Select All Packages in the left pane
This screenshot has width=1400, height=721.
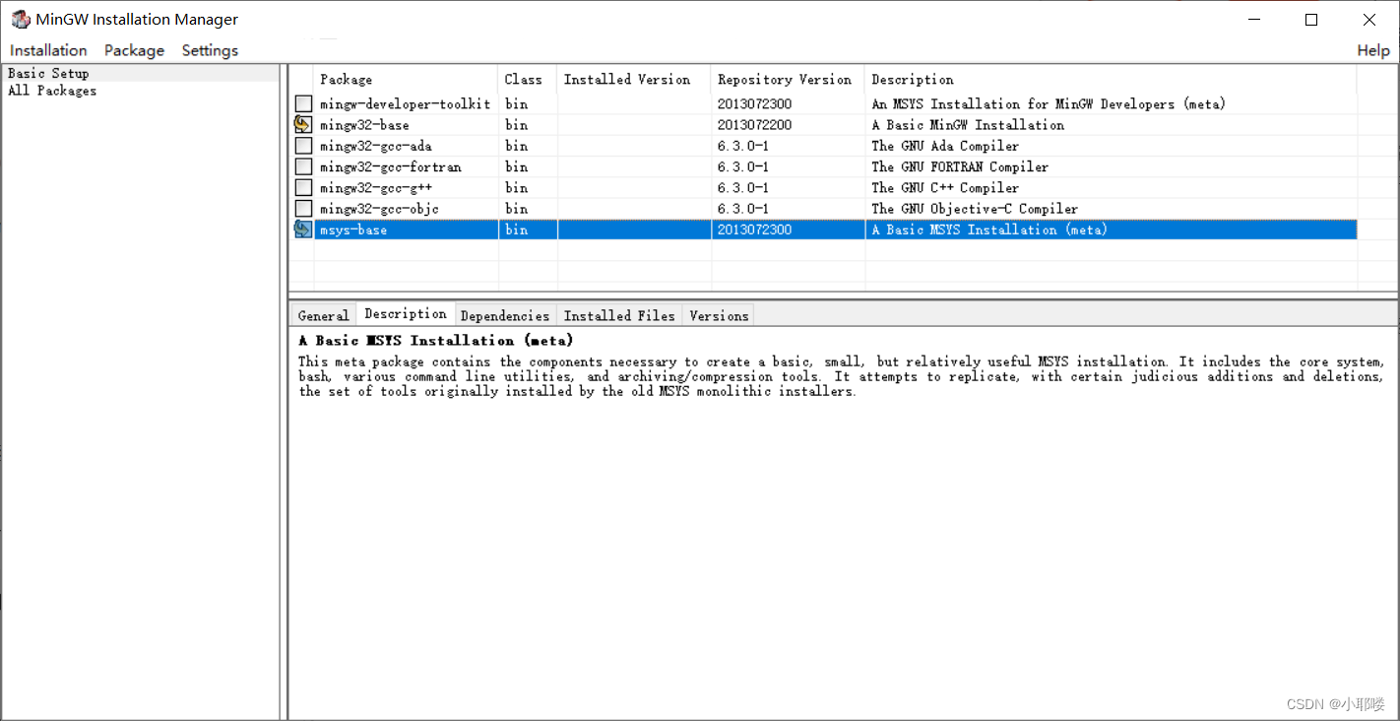[52, 91]
